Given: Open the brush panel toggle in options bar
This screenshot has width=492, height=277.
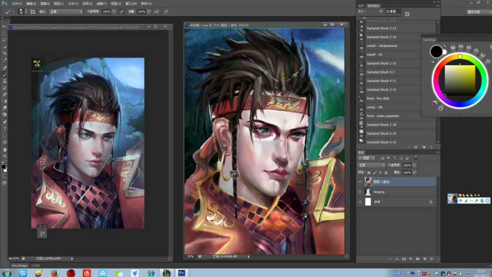Looking at the screenshot, I should point(33,11).
